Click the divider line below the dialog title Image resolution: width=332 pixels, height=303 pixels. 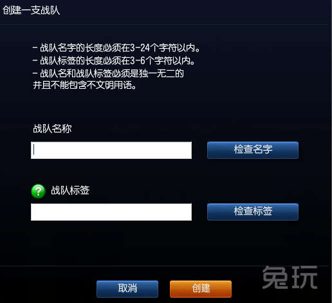pos(164,24)
